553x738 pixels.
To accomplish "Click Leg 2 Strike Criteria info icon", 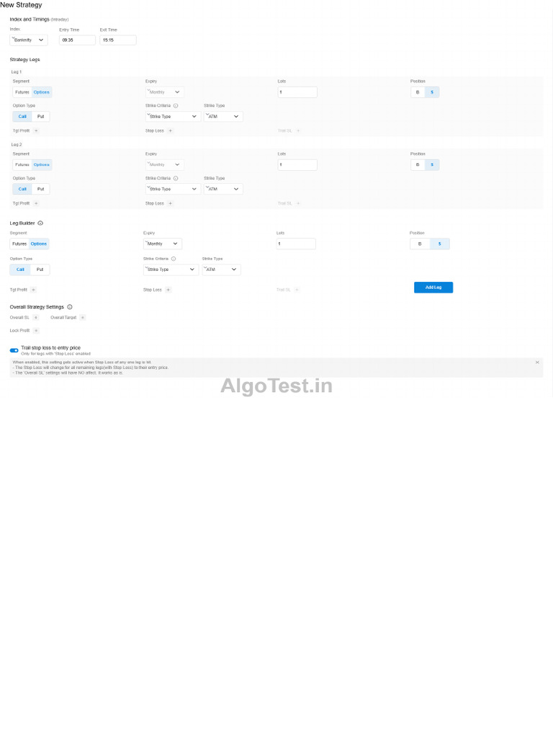I will click(176, 179).
